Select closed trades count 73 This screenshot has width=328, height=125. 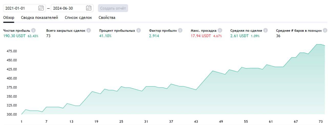pyautogui.click(x=48, y=36)
